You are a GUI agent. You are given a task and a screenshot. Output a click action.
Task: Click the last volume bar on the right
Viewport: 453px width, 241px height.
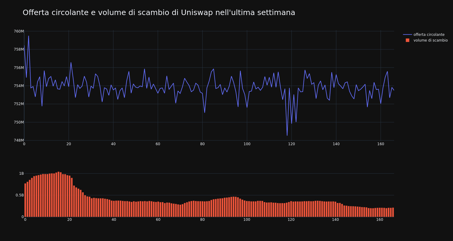point(393,212)
